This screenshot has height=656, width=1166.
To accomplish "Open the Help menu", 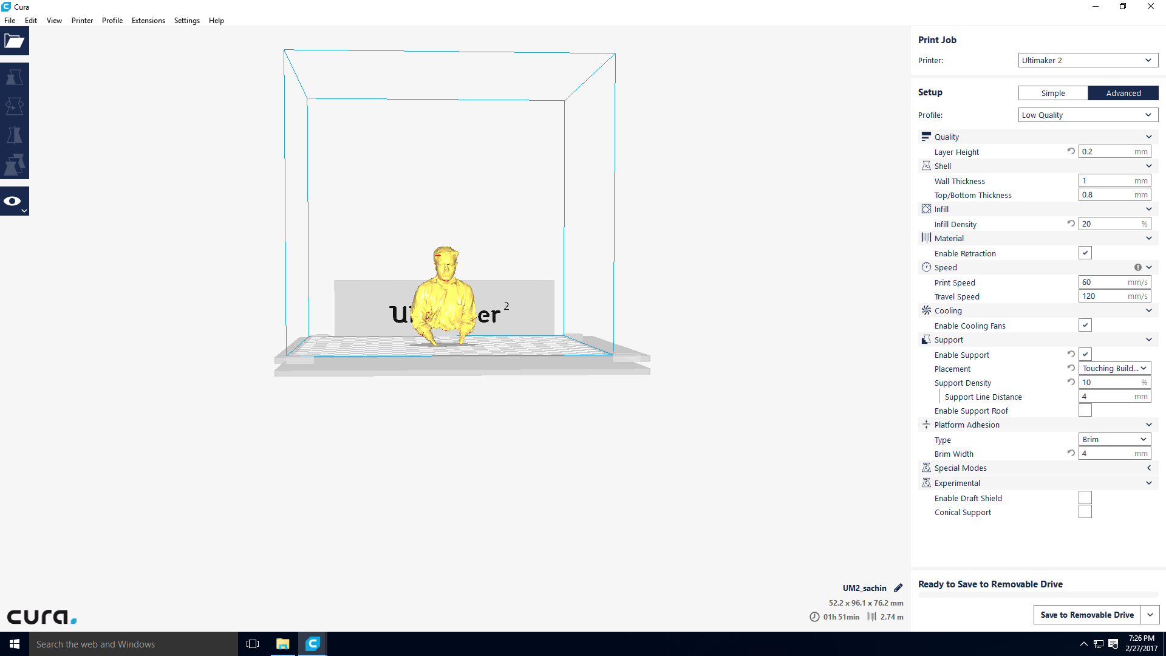I will coord(216,20).
